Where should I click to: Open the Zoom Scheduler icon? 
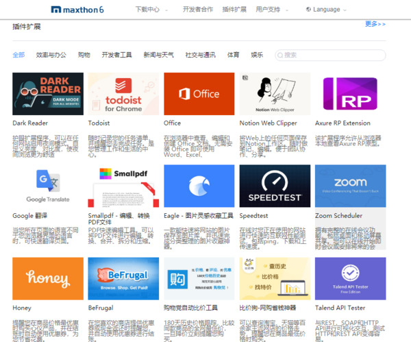click(350, 186)
